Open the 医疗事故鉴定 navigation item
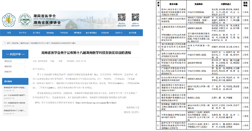The height and width of the screenshot is (131, 252). [x=91, y=33]
